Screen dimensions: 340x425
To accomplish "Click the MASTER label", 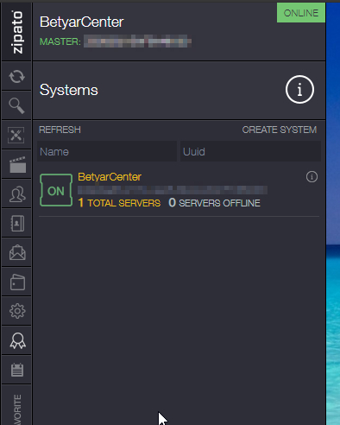I will point(60,41).
